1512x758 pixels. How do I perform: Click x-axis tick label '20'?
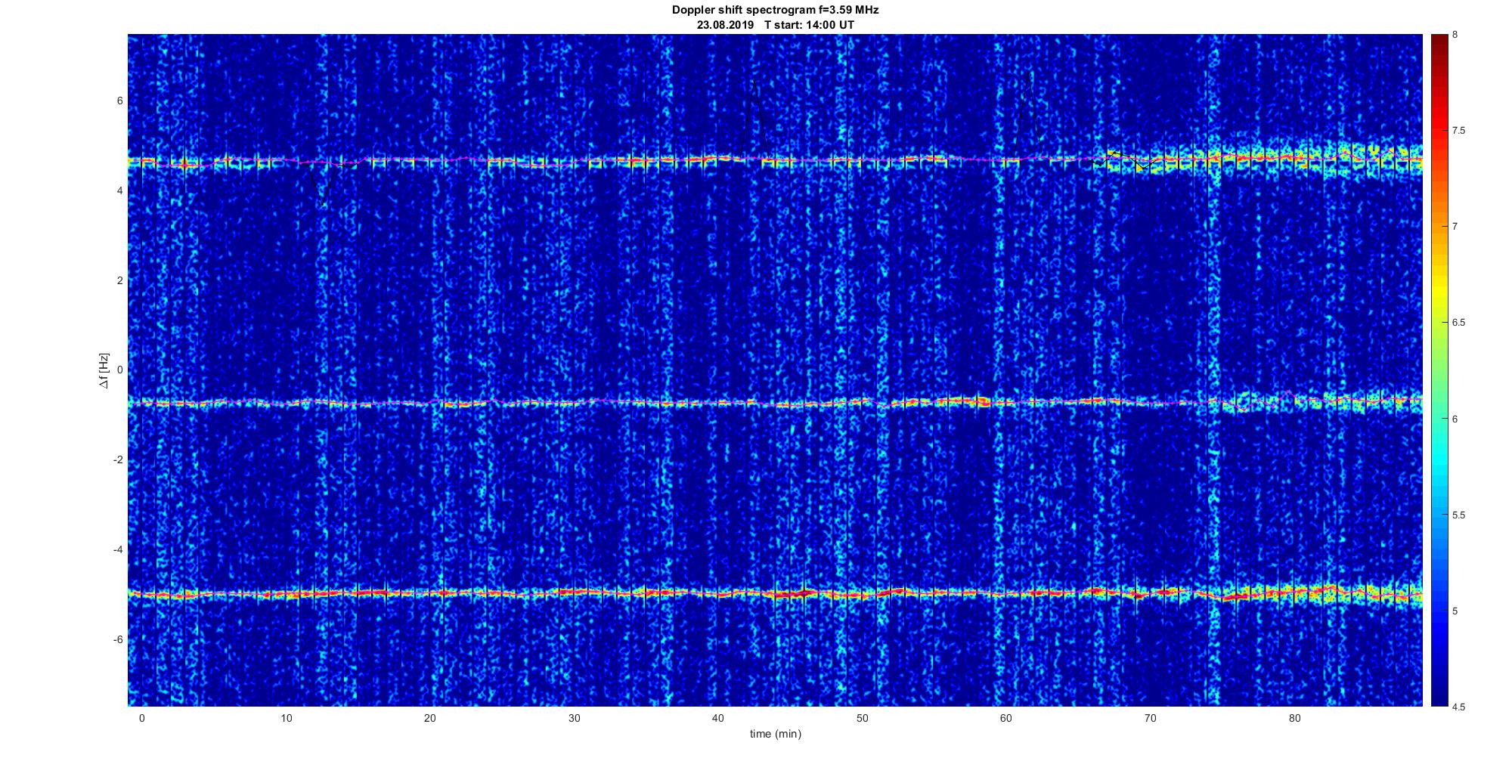(x=429, y=718)
